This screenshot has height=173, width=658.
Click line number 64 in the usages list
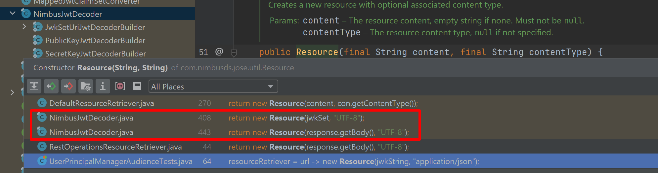pos(207,161)
